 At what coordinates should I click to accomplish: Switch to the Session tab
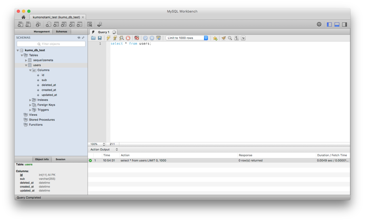click(x=60, y=159)
